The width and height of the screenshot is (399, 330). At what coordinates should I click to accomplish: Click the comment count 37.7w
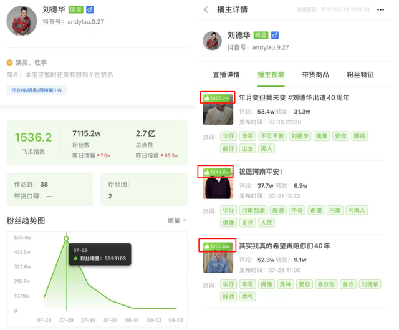click(265, 186)
